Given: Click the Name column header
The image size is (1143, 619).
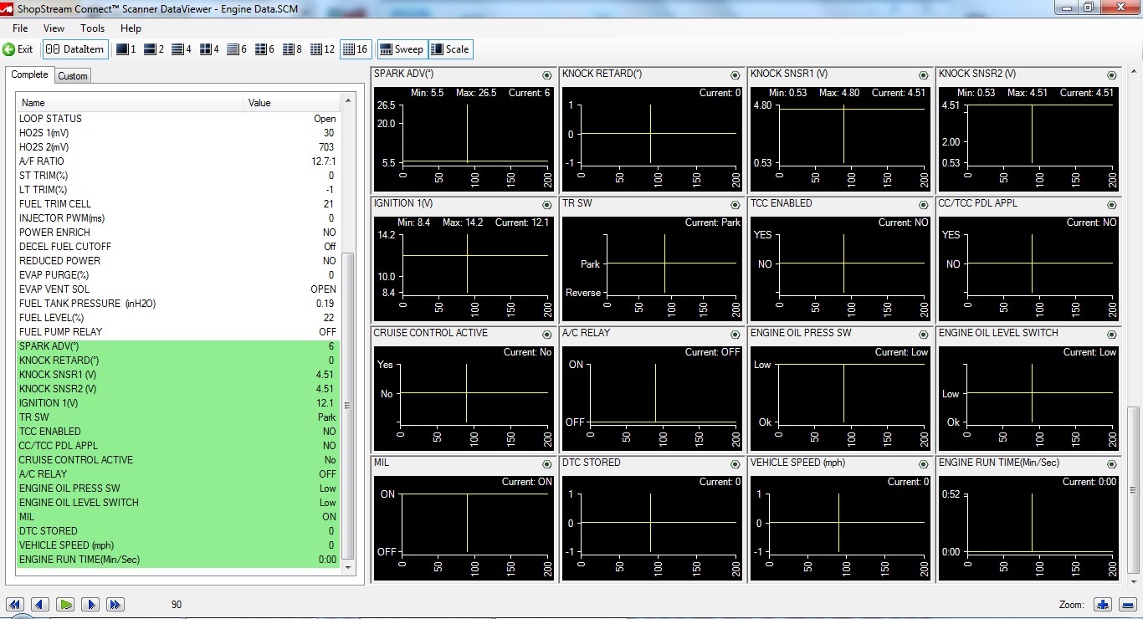Looking at the screenshot, I should coord(131,103).
